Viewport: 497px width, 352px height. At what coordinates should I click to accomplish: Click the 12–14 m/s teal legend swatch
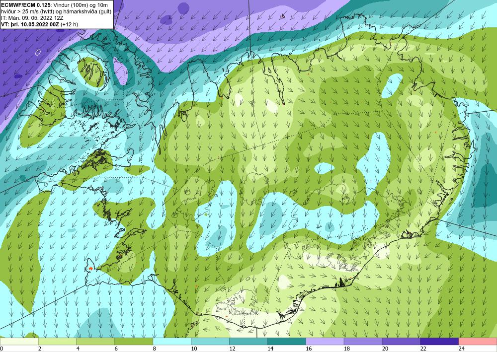(248, 342)
